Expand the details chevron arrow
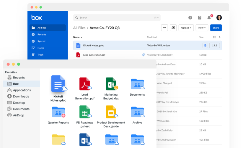 (x=220, y=37)
